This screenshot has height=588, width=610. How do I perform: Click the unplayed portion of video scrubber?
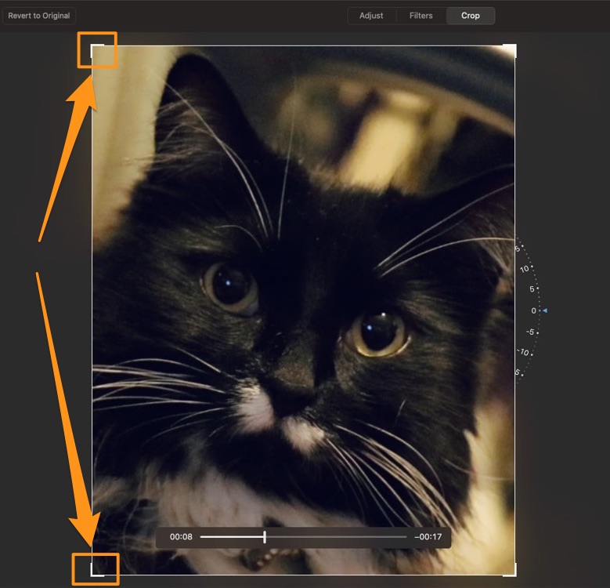pos(336,536)
